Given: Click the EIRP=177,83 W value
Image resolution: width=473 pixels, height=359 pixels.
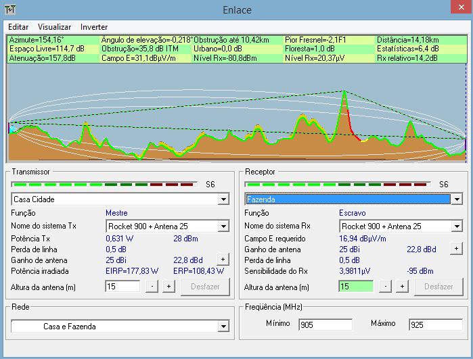Looking at the screenshot, I should coord(132,271).
